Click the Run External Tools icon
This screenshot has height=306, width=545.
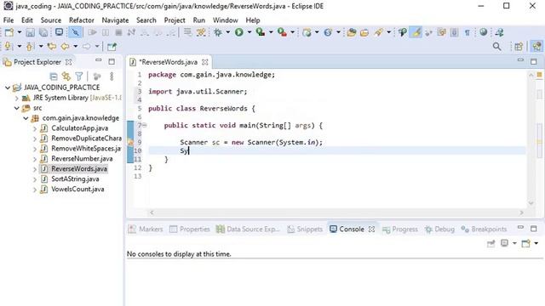point(282,32)
